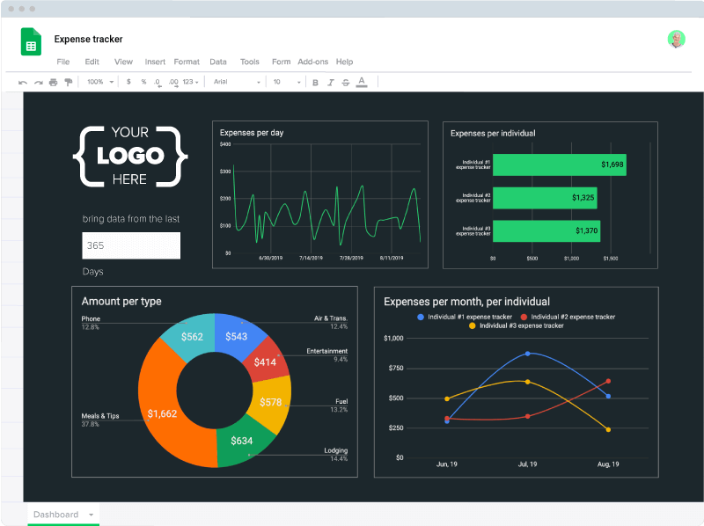
Task: Select the paint format tool
Action: (x=69, y=82)
